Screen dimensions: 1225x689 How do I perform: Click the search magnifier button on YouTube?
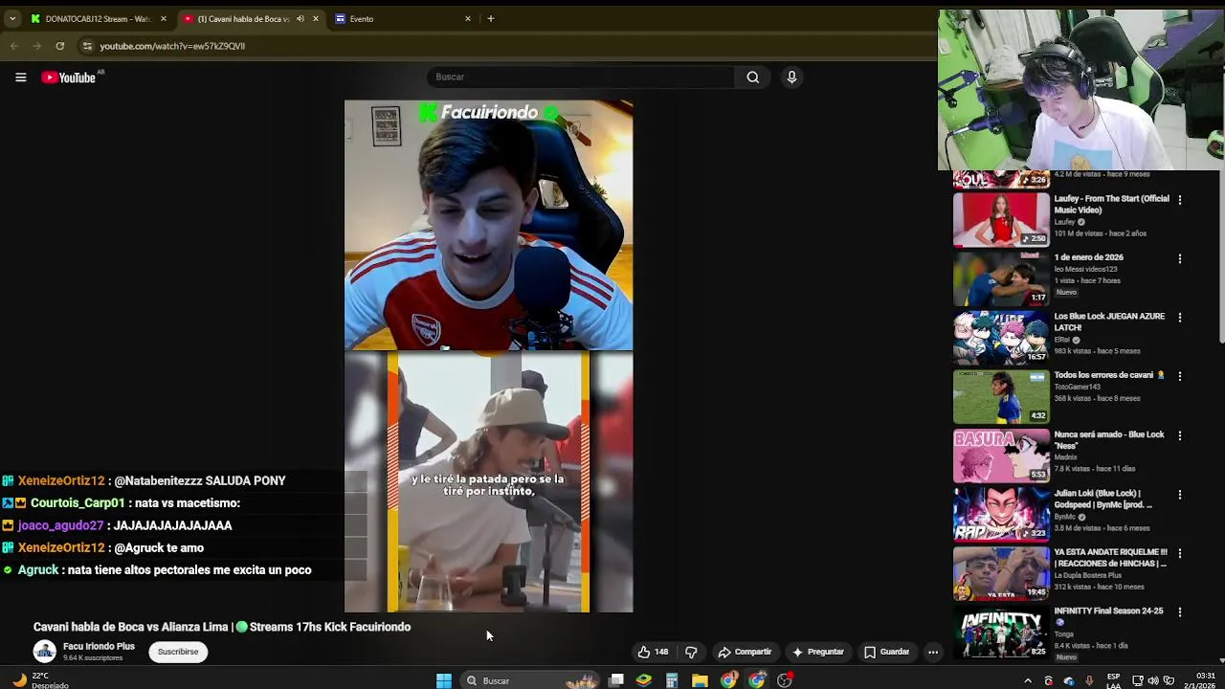click(x=753, y=78)
